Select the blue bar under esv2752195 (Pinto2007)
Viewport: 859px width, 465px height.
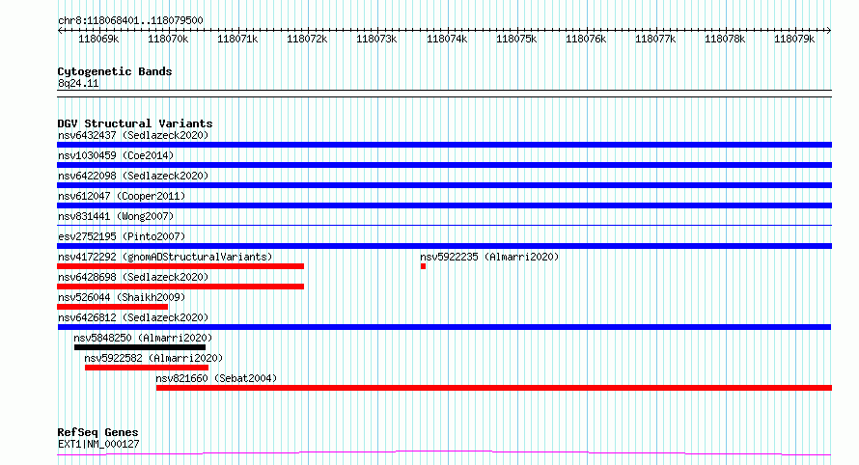[444, 246]
